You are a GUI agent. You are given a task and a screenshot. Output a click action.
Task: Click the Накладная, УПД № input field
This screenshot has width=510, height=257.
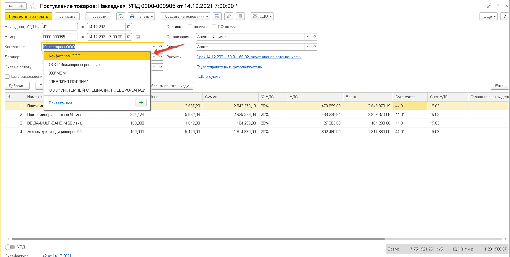[60, 27]
